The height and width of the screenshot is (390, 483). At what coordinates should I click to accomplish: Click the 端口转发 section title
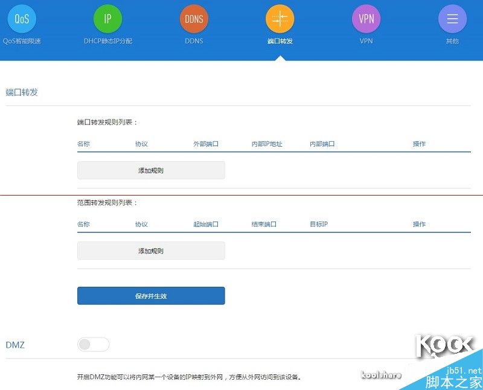22,92
